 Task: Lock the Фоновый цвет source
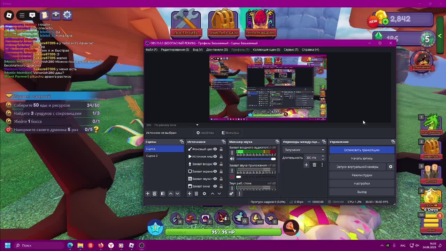[x=221, y=149]
